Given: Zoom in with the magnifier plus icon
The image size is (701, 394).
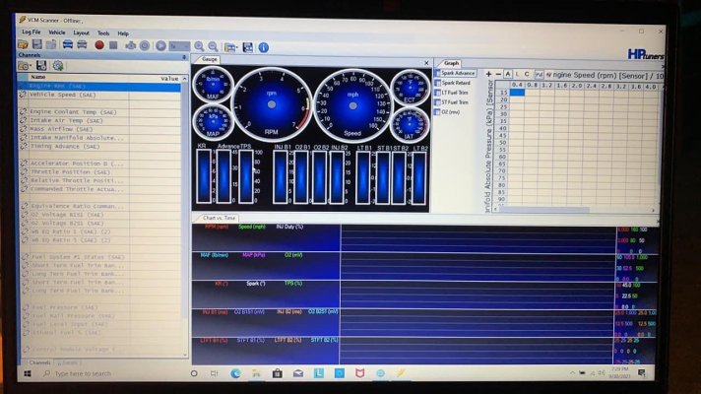Looking at the screenshot, I should tap(199, 46).
